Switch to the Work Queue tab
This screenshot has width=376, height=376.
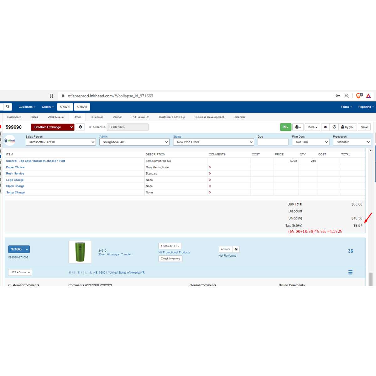pos(55,117)
